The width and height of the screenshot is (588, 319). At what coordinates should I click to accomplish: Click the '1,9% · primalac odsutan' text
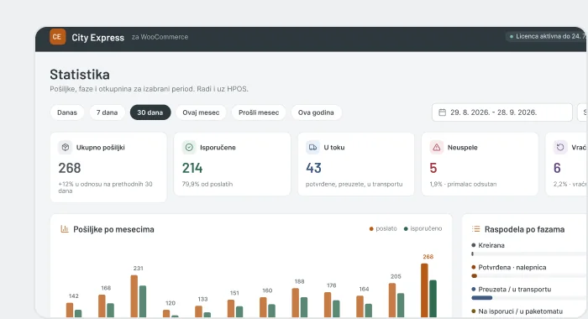tap(463, 184)
